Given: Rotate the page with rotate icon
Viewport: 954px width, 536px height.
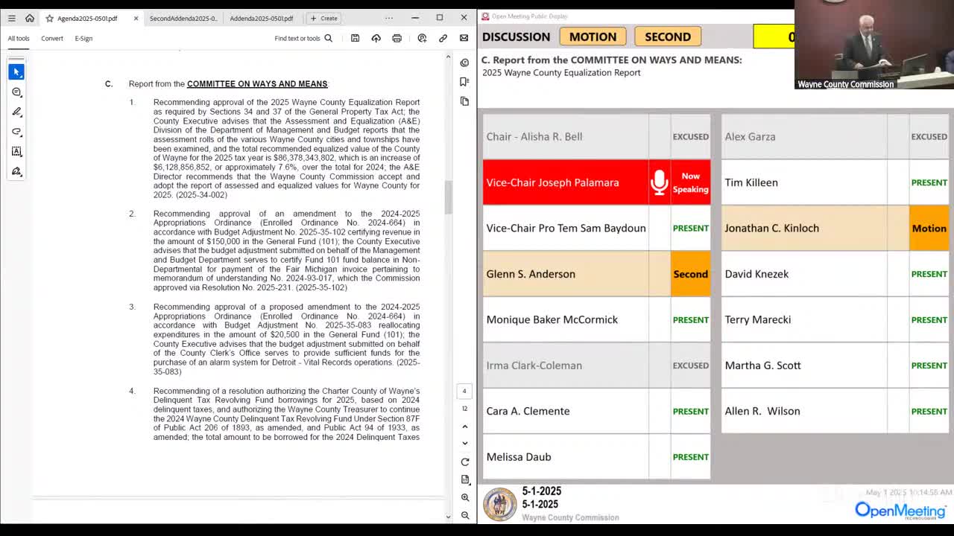Looking at the screenshot, I should click(465, 462).
